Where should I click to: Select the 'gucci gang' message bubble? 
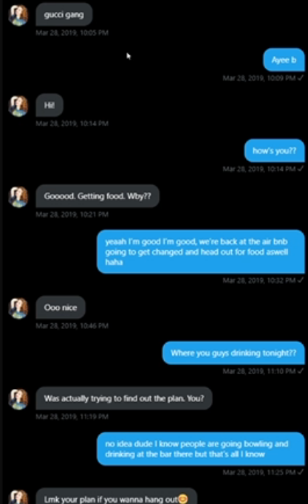coord(64,15)
